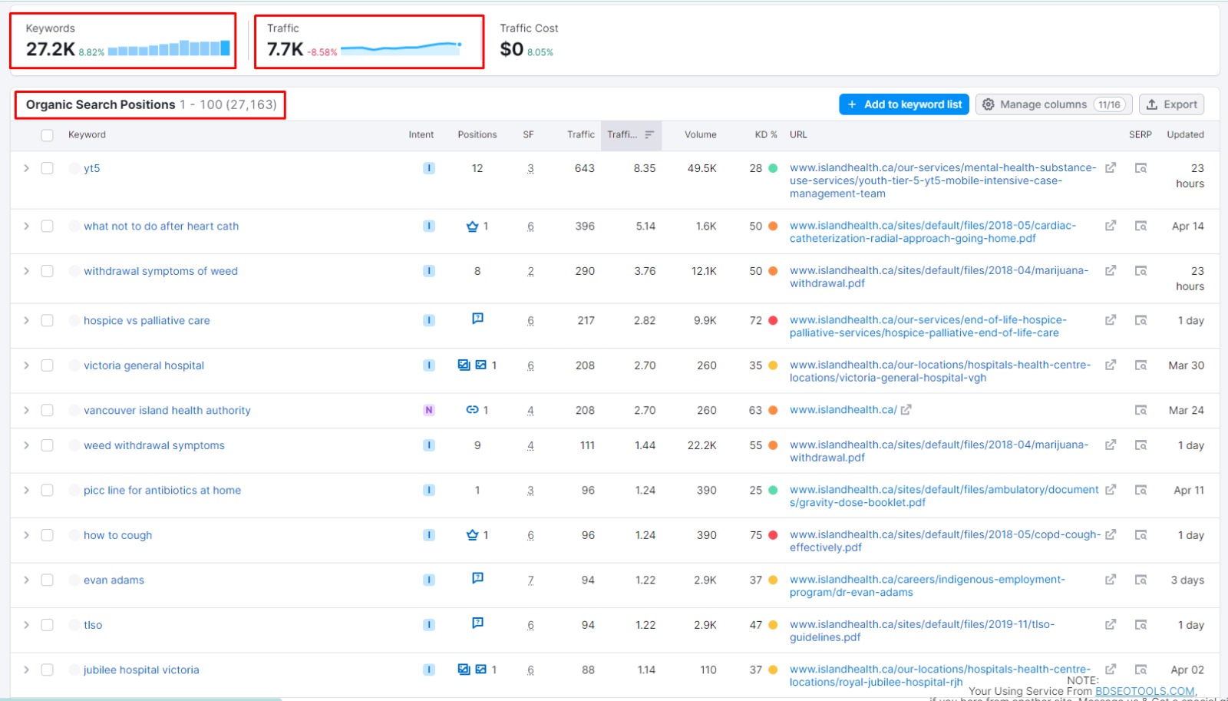Sort the table by the Traffic column header
Viewport: 1228px width, 701px height.
(580, 134)
